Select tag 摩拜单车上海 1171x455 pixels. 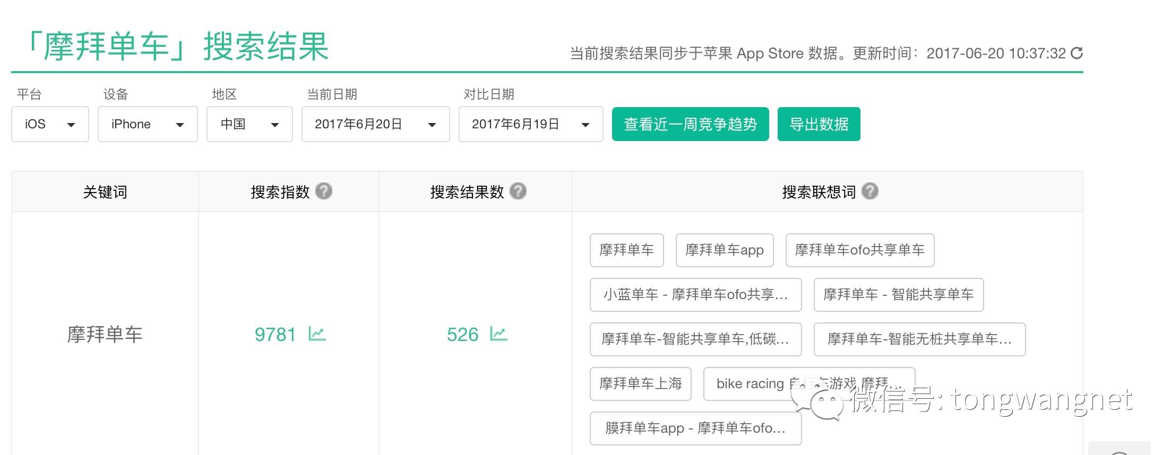coord(640,383)
